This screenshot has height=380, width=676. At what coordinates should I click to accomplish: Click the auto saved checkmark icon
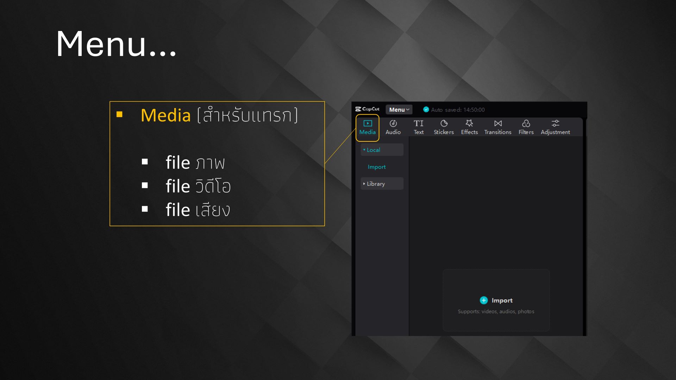tap(426, 109)
